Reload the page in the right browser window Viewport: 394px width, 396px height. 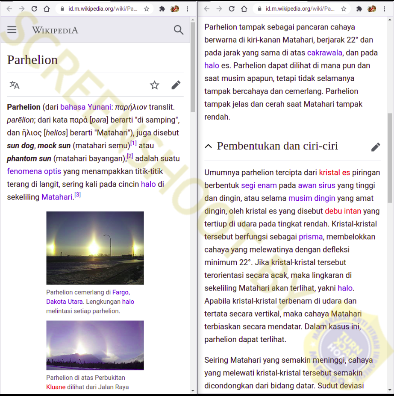pos(232,9)
